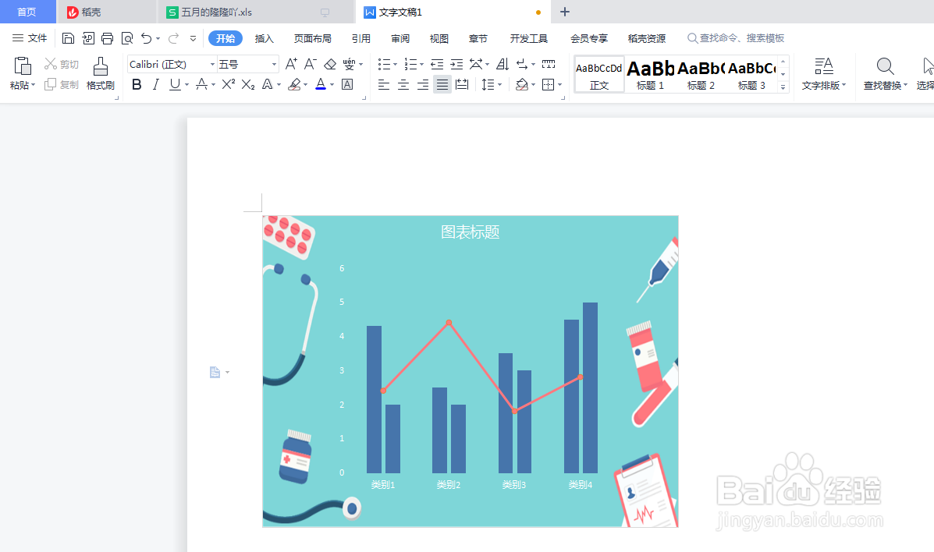The height and width of the screenshot is (552, 934).
Task: Clear formatting with the eraser icon
Action: coord(330,64)
